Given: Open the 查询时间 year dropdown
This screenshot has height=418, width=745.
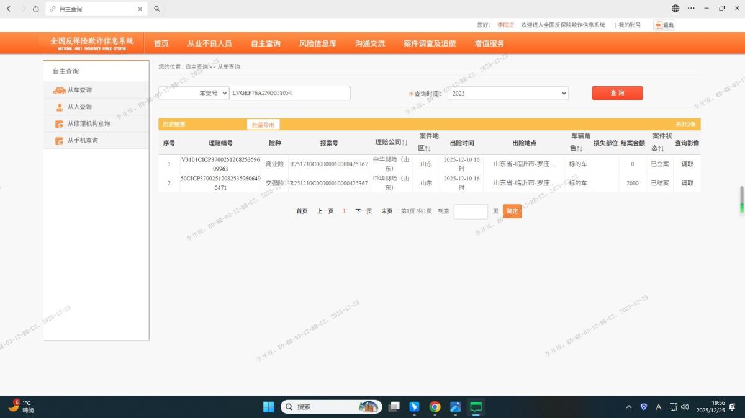Looking at the screenshot, I should pyautogui.click(x=508, y=93).
